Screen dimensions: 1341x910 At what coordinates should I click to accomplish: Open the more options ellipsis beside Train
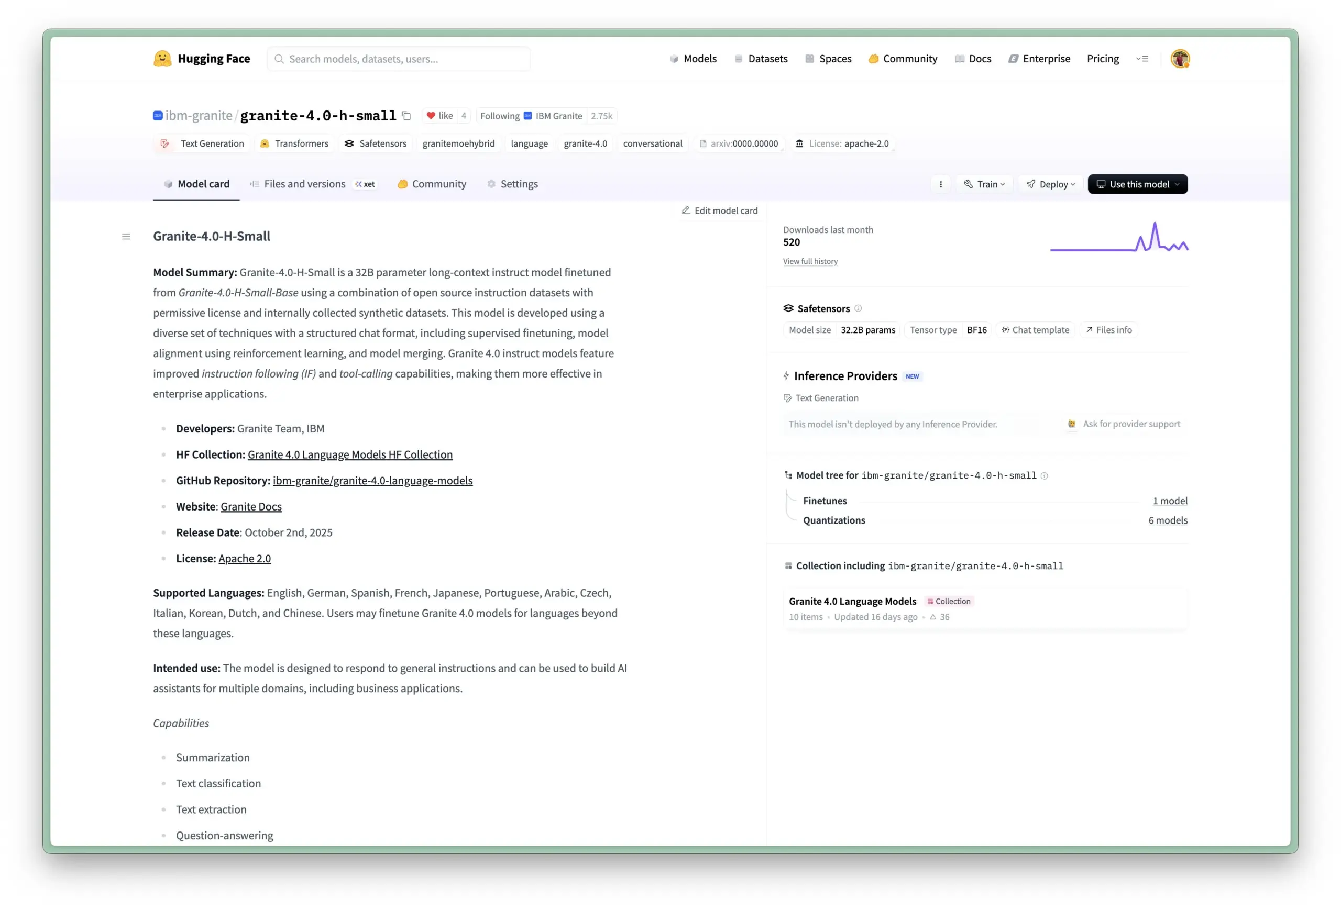pyautogui.click(x=941, y=184)
